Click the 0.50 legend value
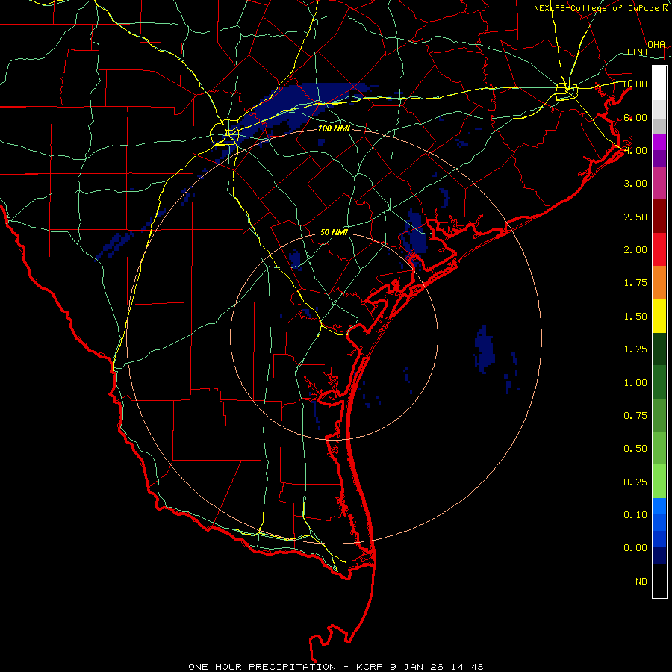This screenshot has height=672, width=672. pos(635,449)
